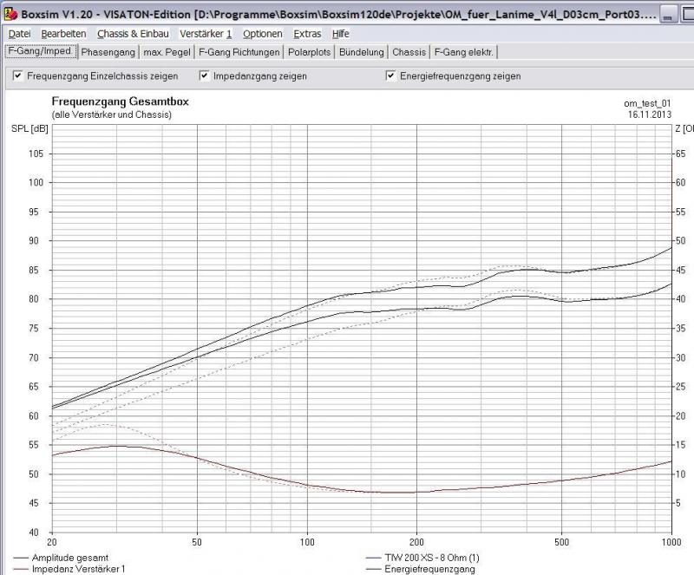This screenshot has width=694, height=575.
Task: Toggle Frequenzgang Einzelchassis zeigen checkbox
Action: click(17, 75)
